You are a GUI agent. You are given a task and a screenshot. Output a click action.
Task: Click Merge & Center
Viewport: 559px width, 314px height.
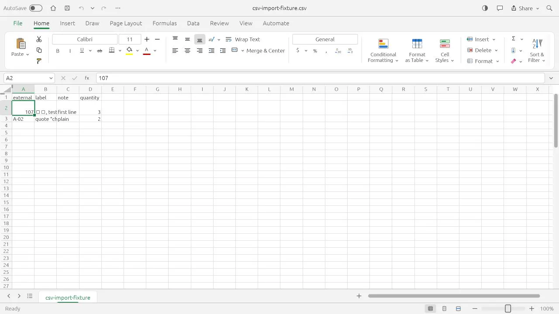tap(266, 51)
